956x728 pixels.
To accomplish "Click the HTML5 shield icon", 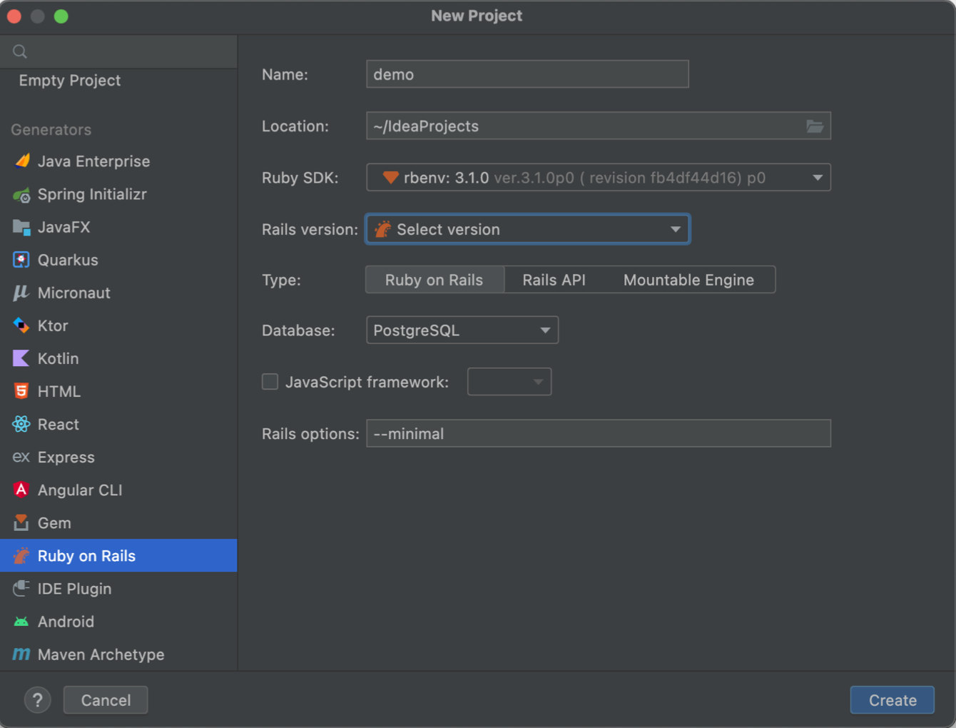I will 21,391.
